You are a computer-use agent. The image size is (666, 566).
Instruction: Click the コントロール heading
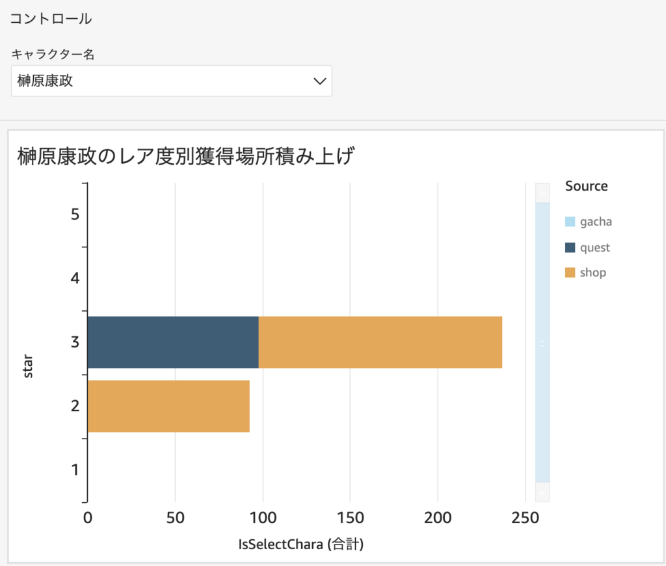coord(51,19)
